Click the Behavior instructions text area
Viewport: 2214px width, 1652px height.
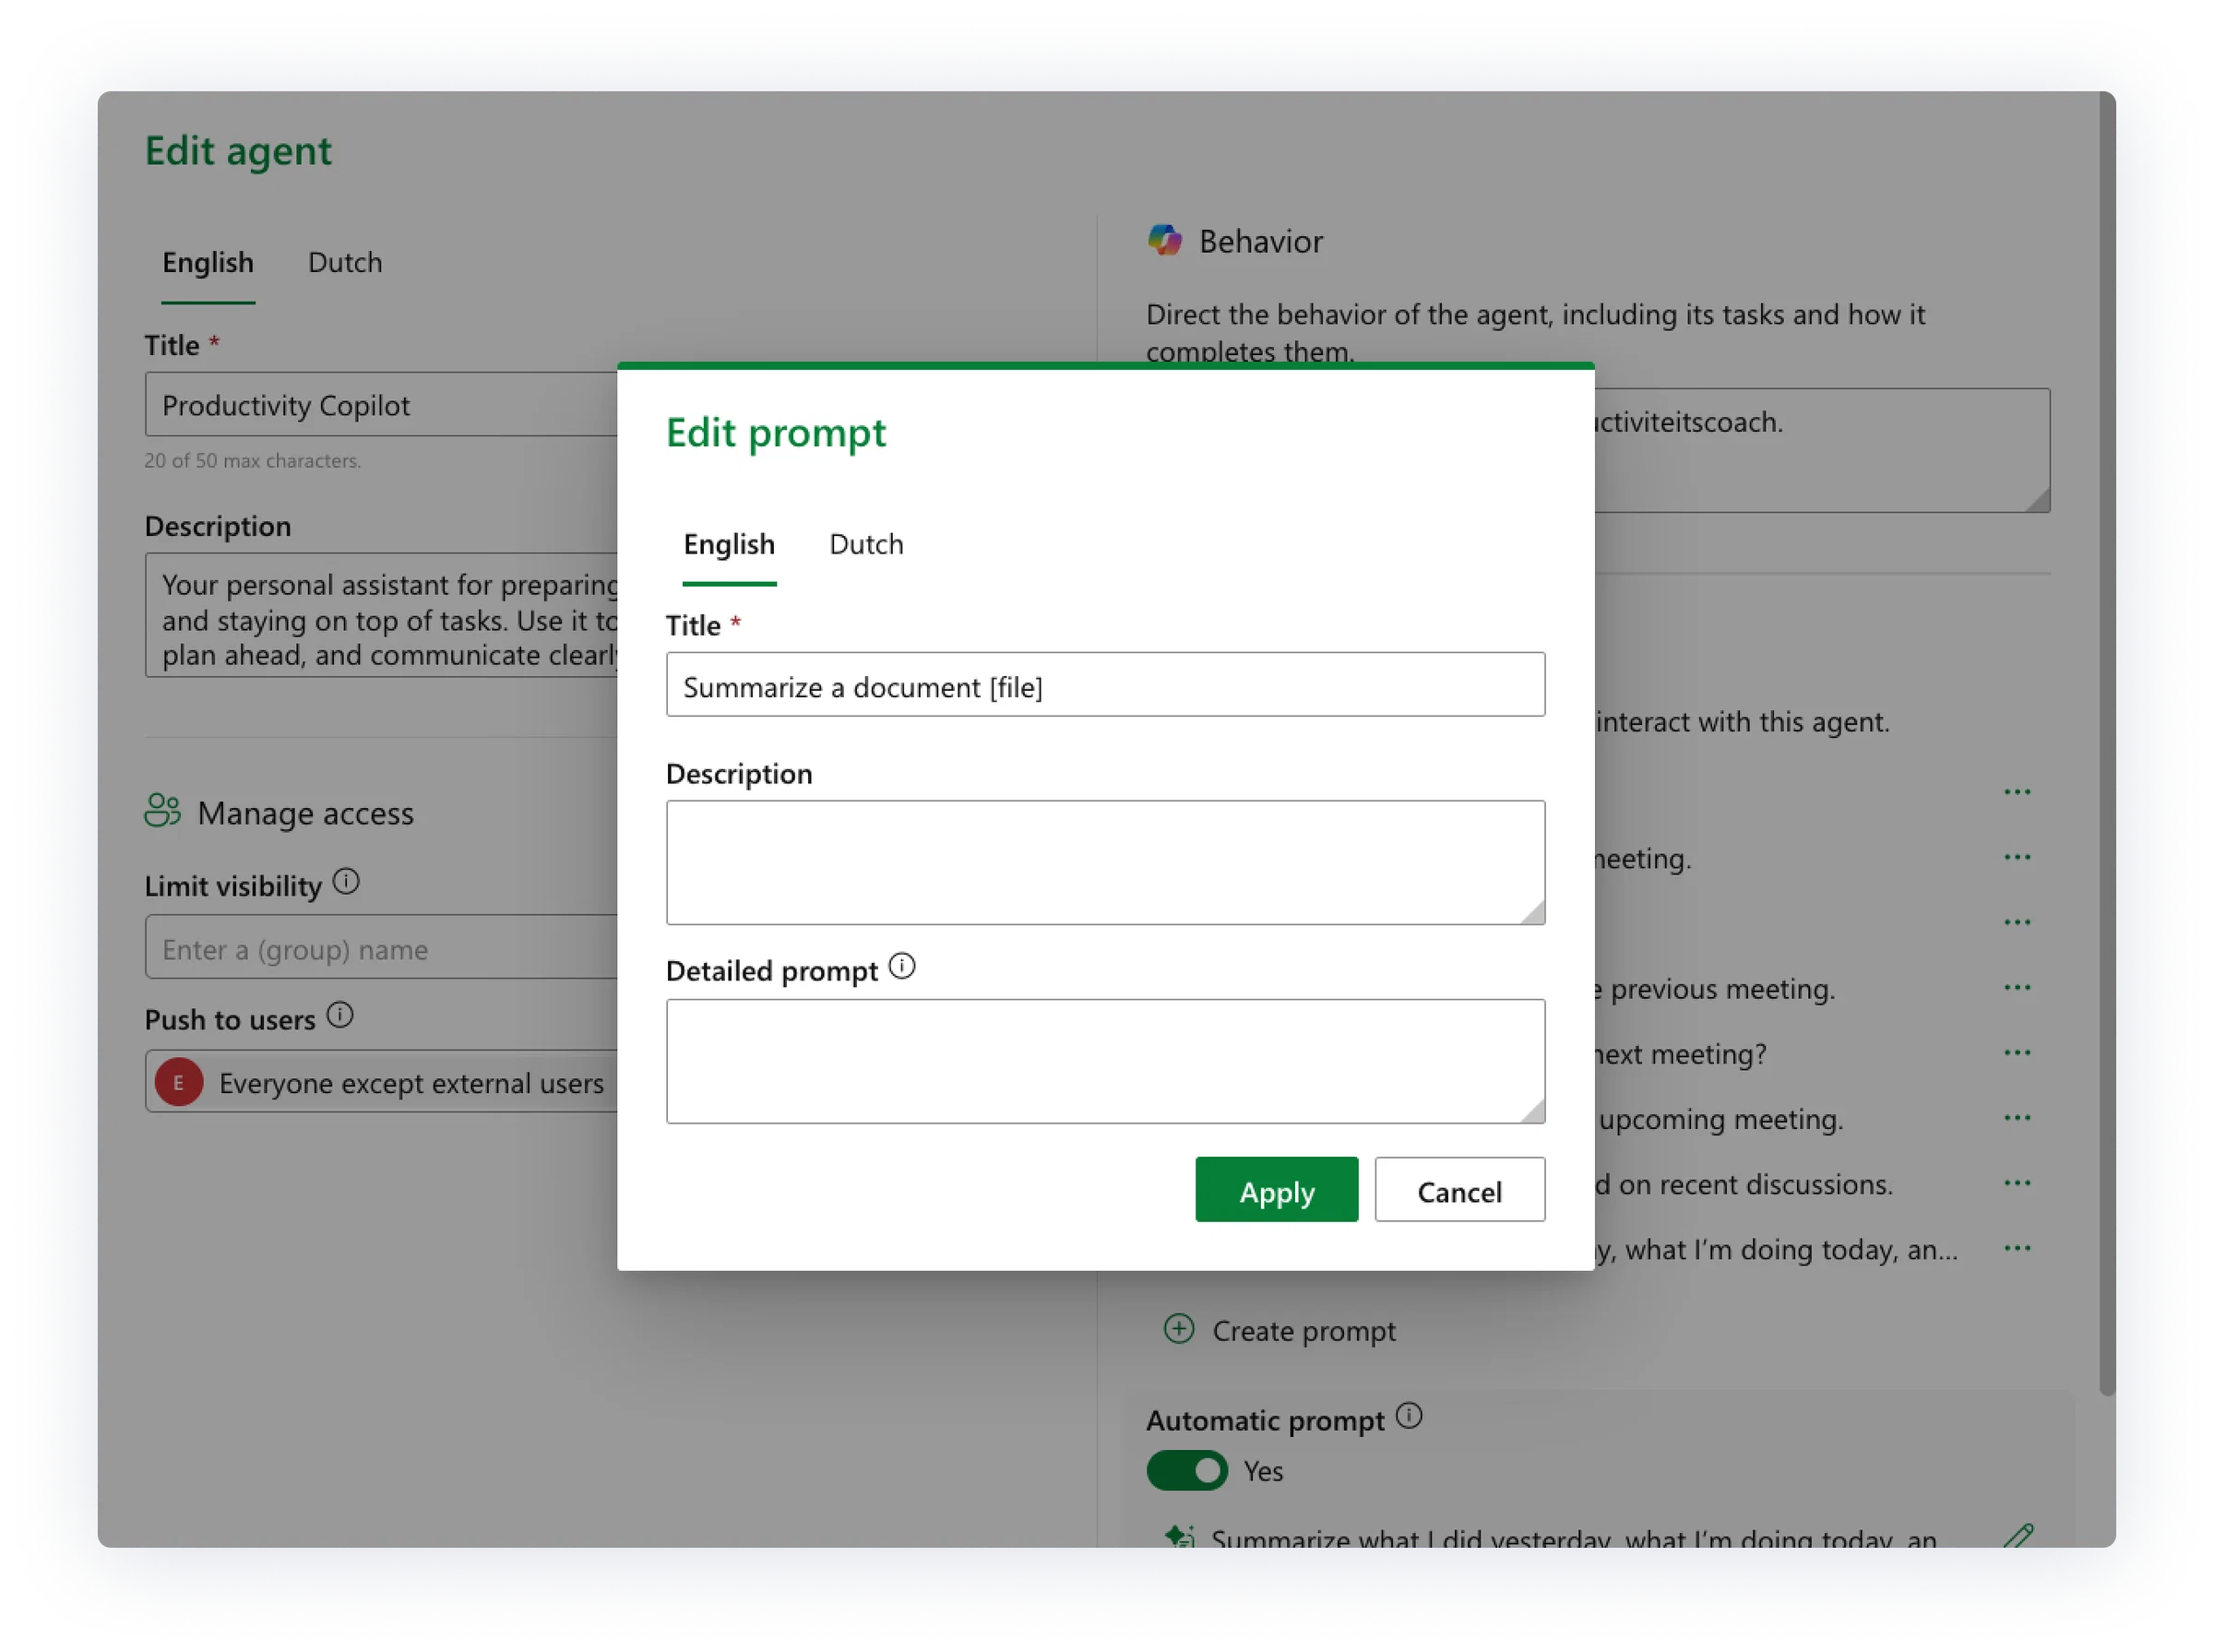tap(1821, 450)
